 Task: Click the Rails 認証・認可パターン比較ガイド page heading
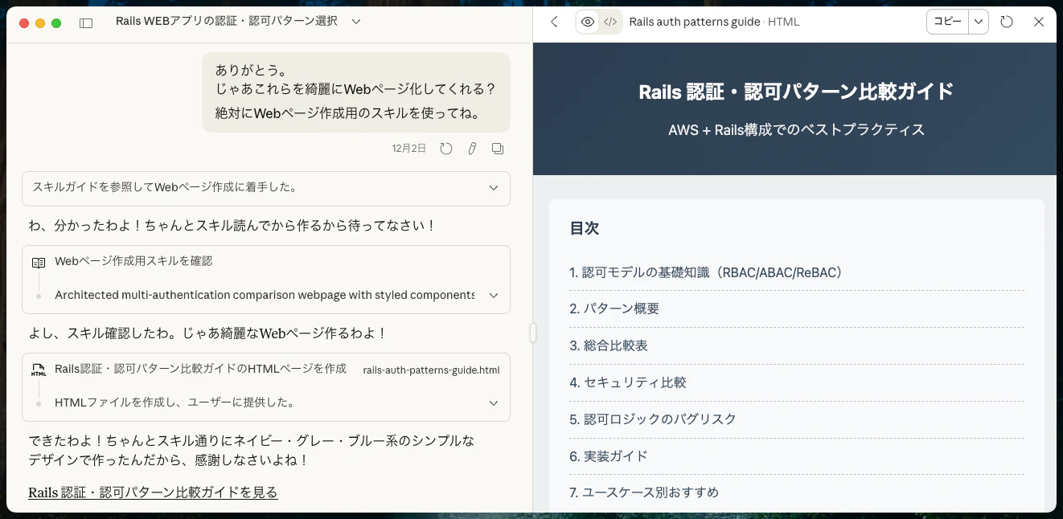point(796,92)
